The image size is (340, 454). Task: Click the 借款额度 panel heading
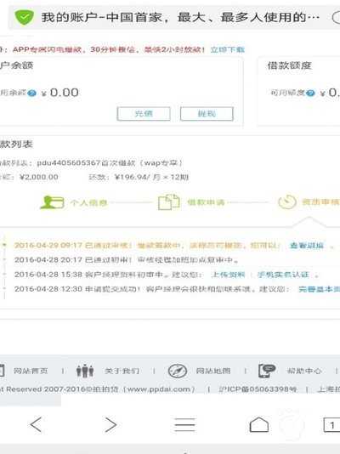click(x=289, y=65)
